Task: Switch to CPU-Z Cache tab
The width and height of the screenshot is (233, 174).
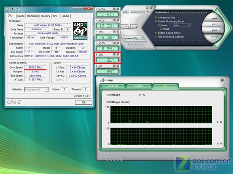Action: (x=21, y=16)
